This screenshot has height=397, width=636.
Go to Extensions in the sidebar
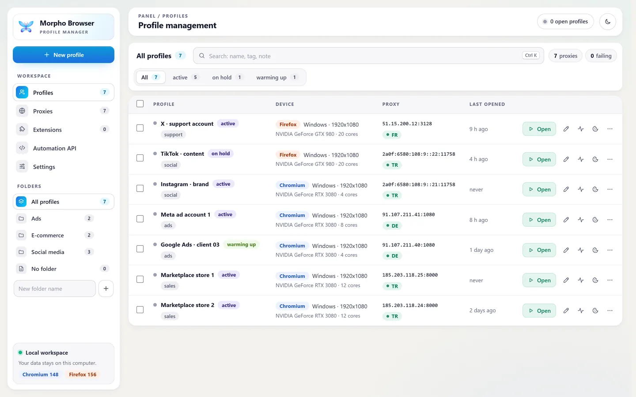tap(64, 130)
